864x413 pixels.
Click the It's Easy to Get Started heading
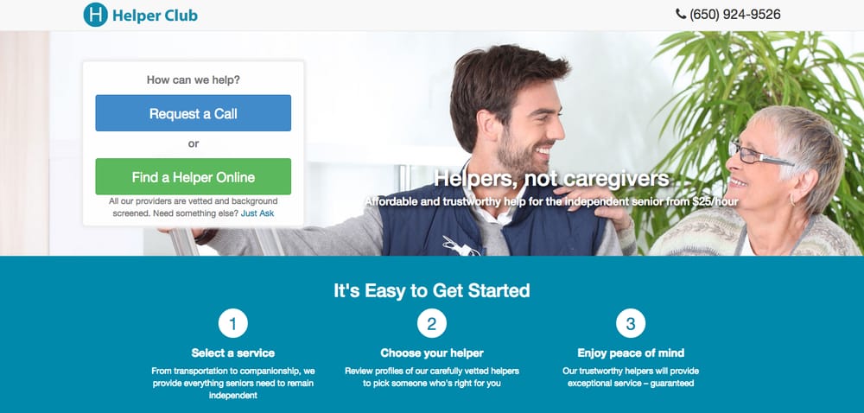pos(432,290)
